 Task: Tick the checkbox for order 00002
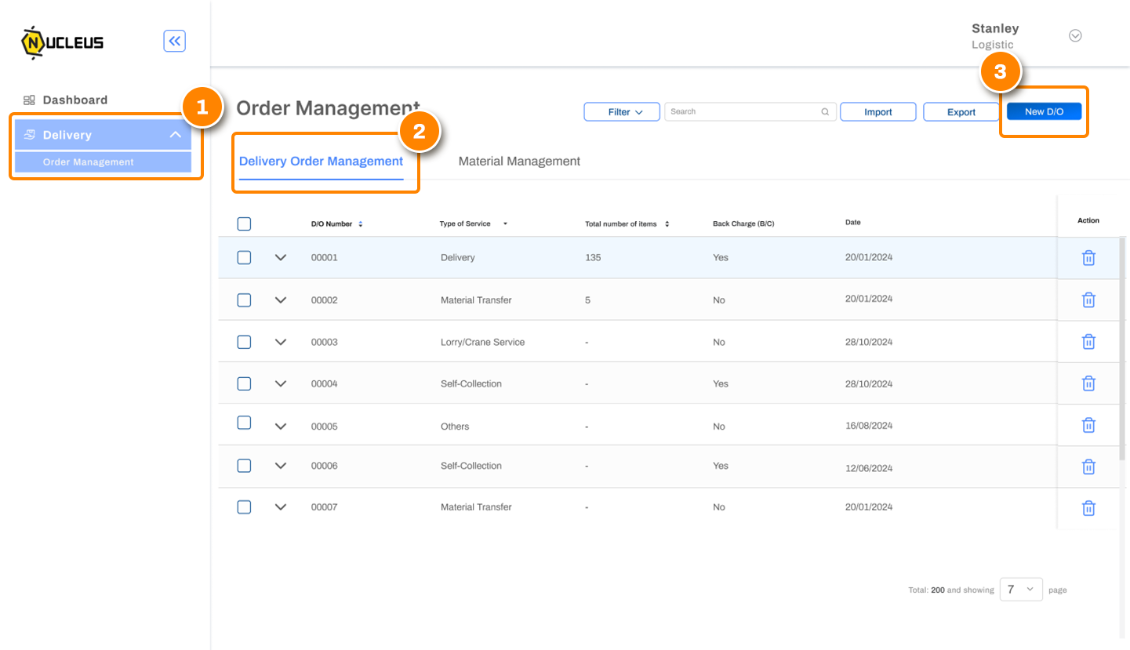244,300
